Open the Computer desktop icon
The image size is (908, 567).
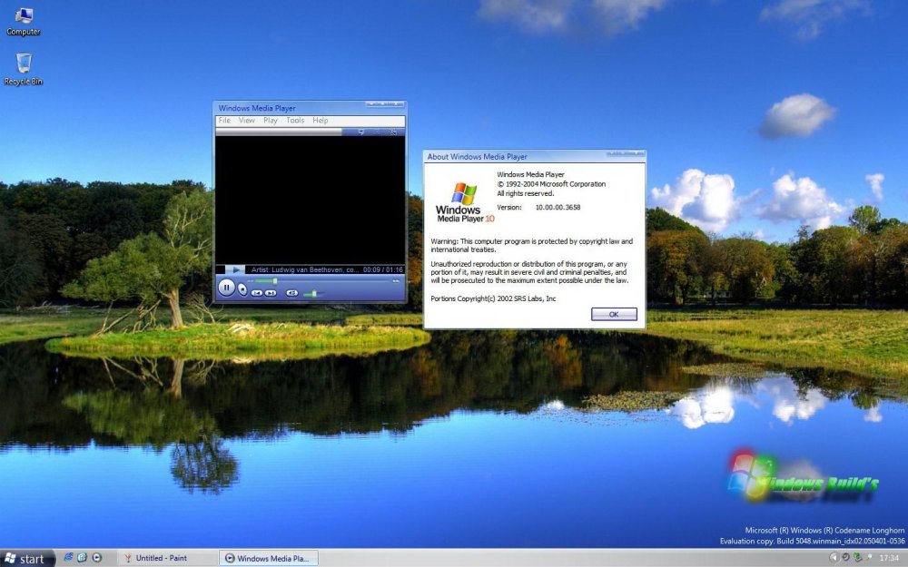[x=22, y=18]
